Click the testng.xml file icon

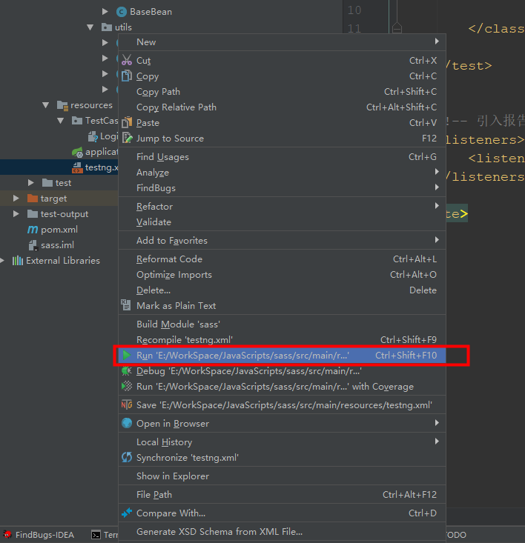[77, 167]
